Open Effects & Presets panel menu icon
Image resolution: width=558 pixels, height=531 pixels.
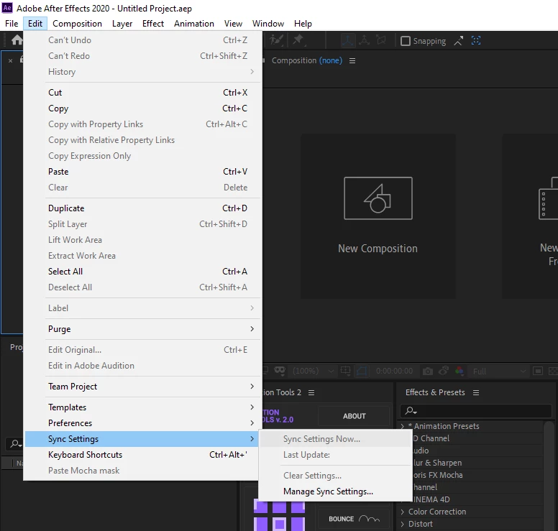coord(476,392)
